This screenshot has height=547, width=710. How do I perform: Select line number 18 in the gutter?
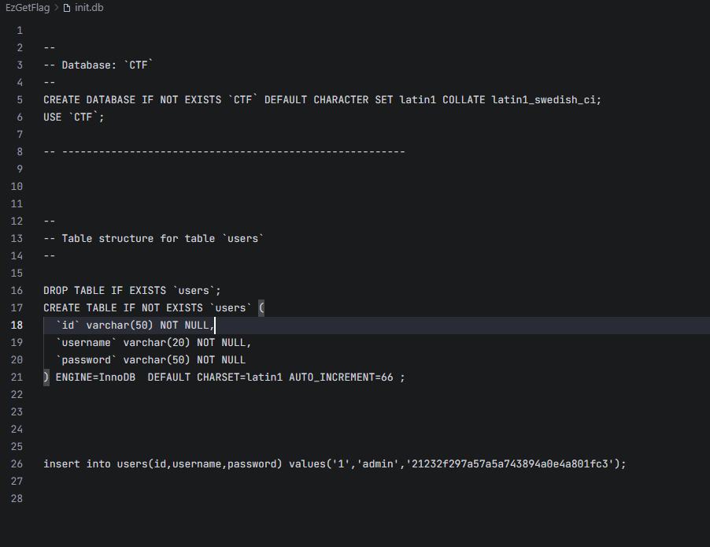17,326
